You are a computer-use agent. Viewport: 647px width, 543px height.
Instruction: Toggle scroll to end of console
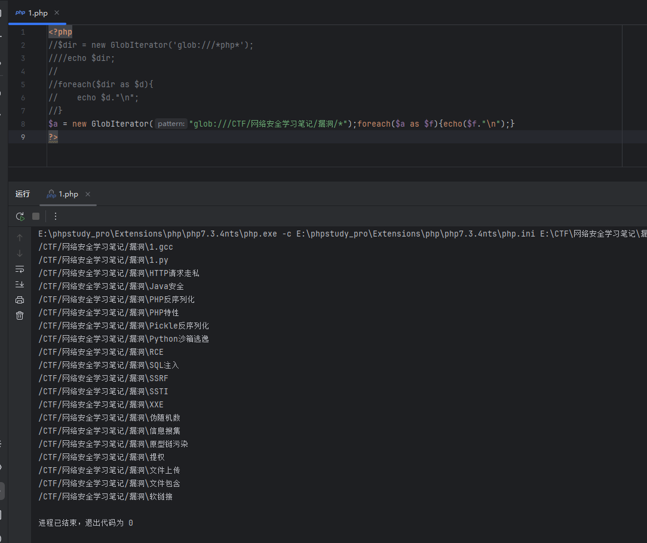pos(20,284)
